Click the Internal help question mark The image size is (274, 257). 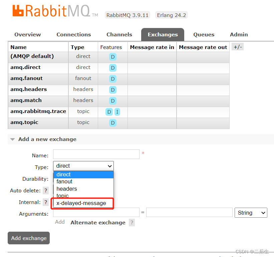(x=46, y=202)
